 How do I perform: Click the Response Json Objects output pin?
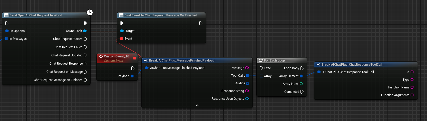click(247, 99)
